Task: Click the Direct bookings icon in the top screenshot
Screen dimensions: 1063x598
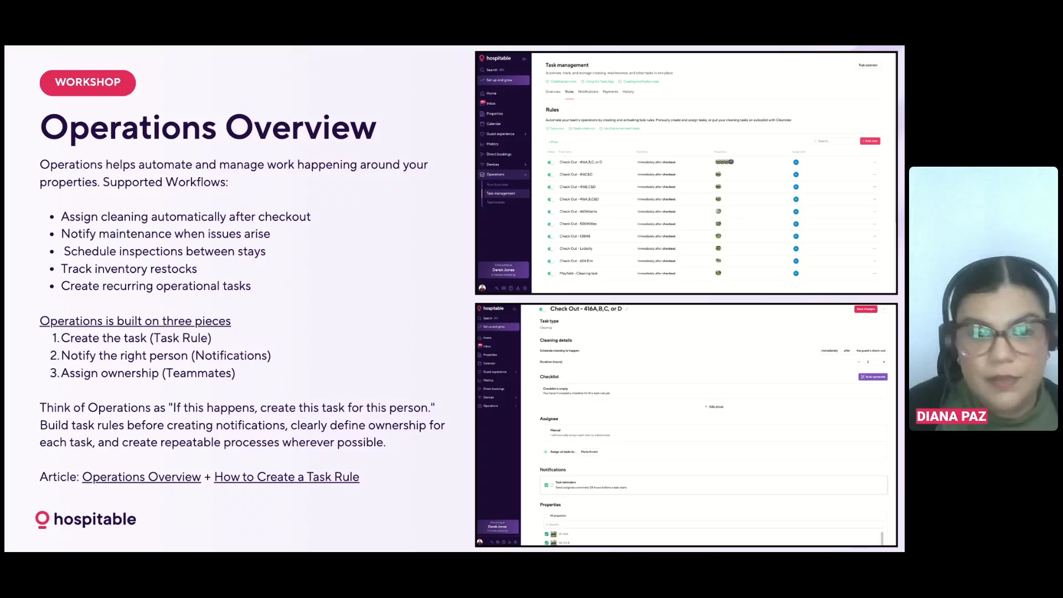Action: click(x=482, y=154)
